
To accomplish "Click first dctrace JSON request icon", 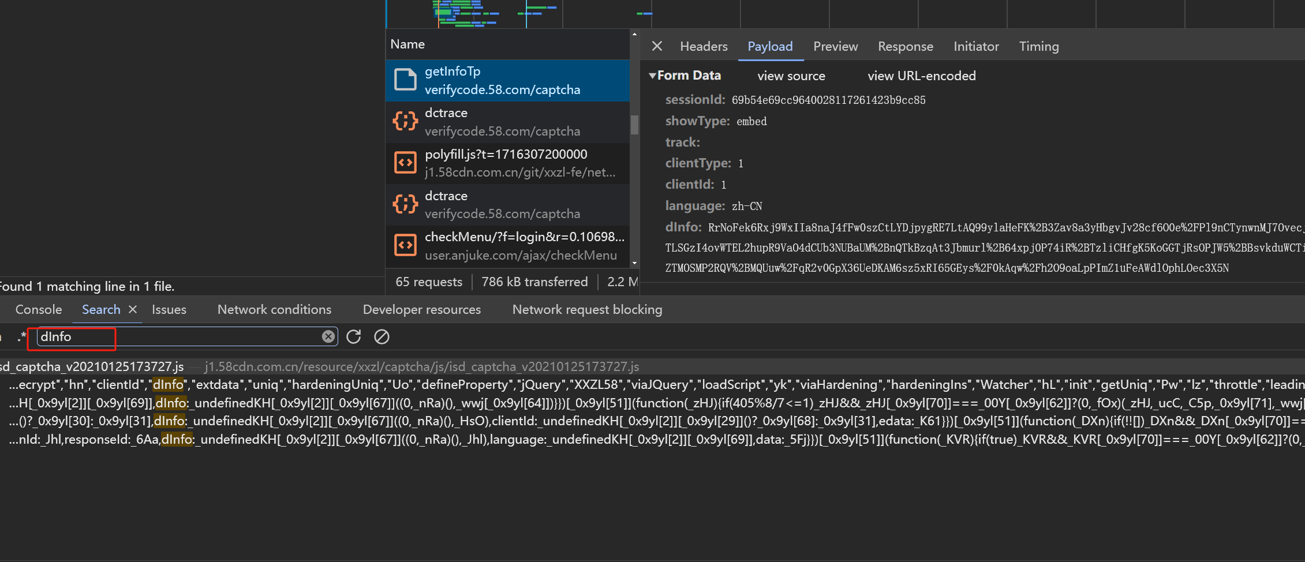I will coord(405,121).
